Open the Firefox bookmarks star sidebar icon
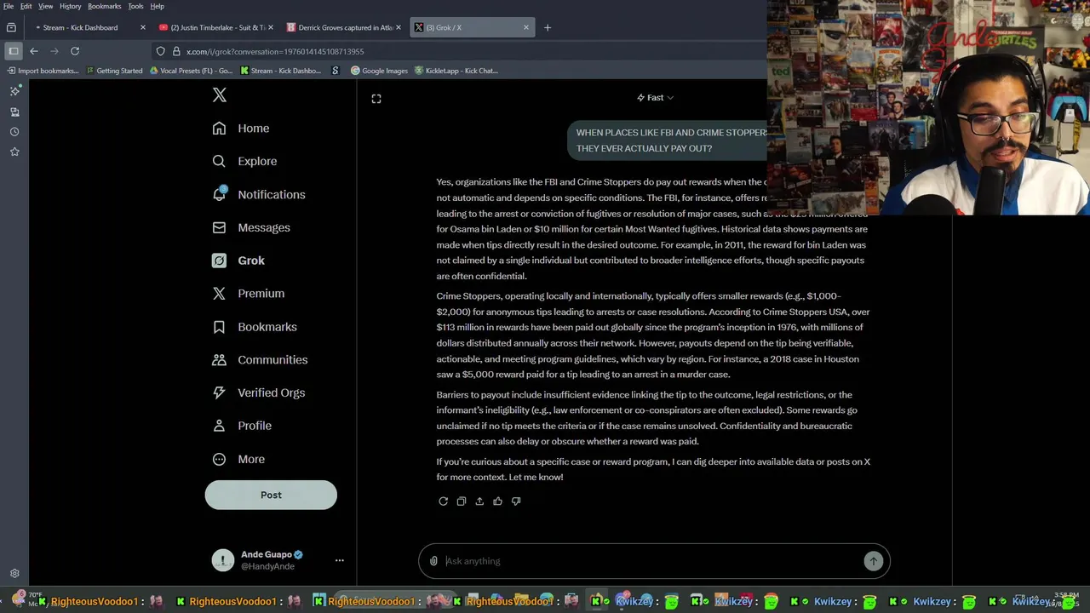The image size is (1090, 613). coord(14,152)
